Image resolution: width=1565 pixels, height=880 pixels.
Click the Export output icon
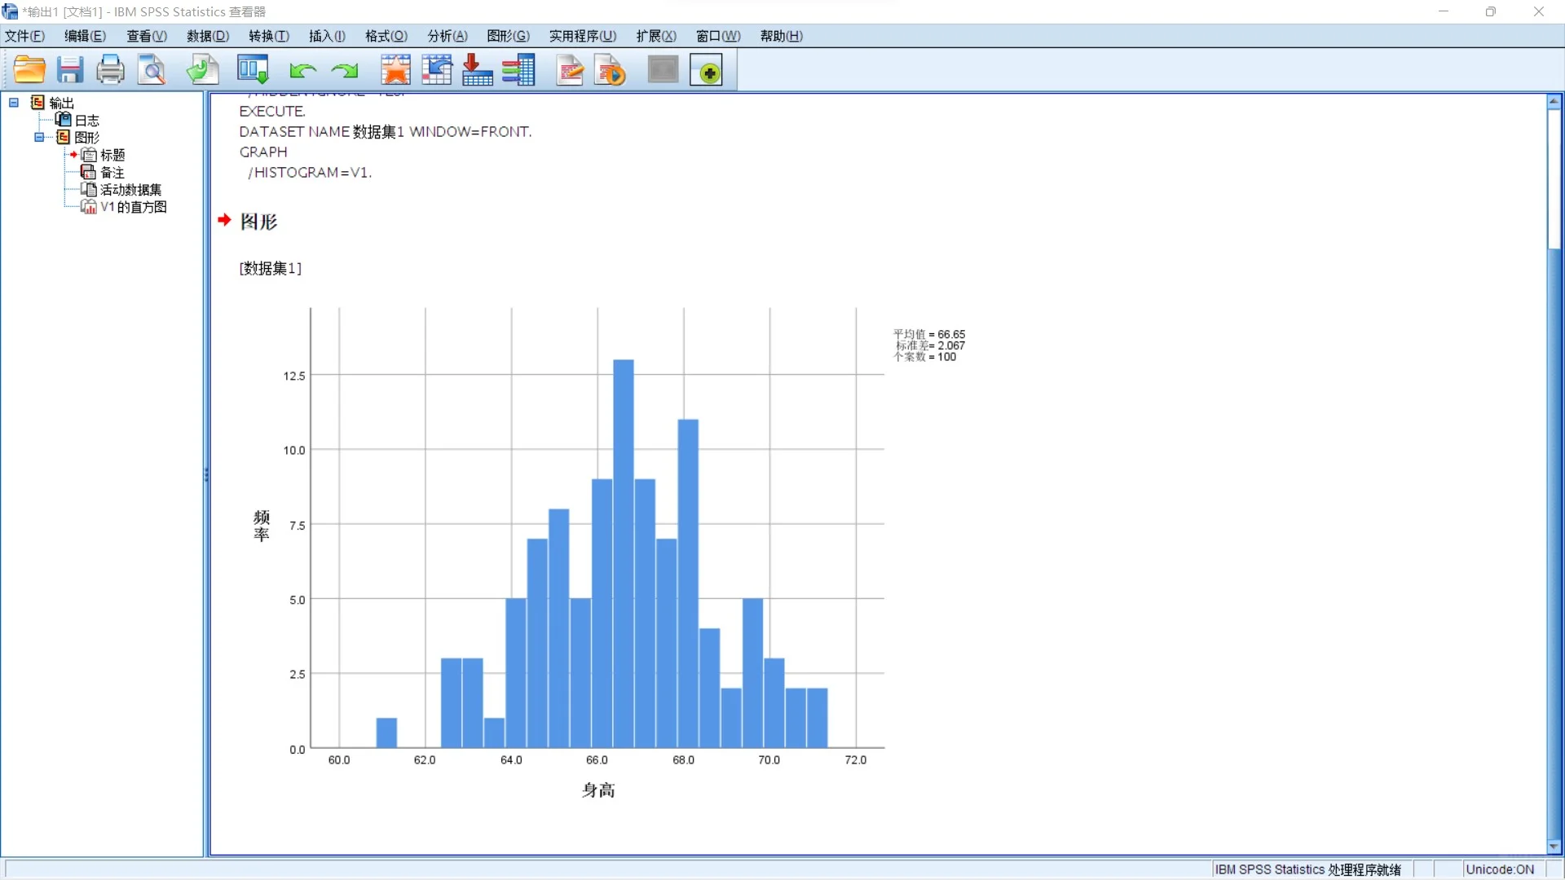tap(202, 70)
